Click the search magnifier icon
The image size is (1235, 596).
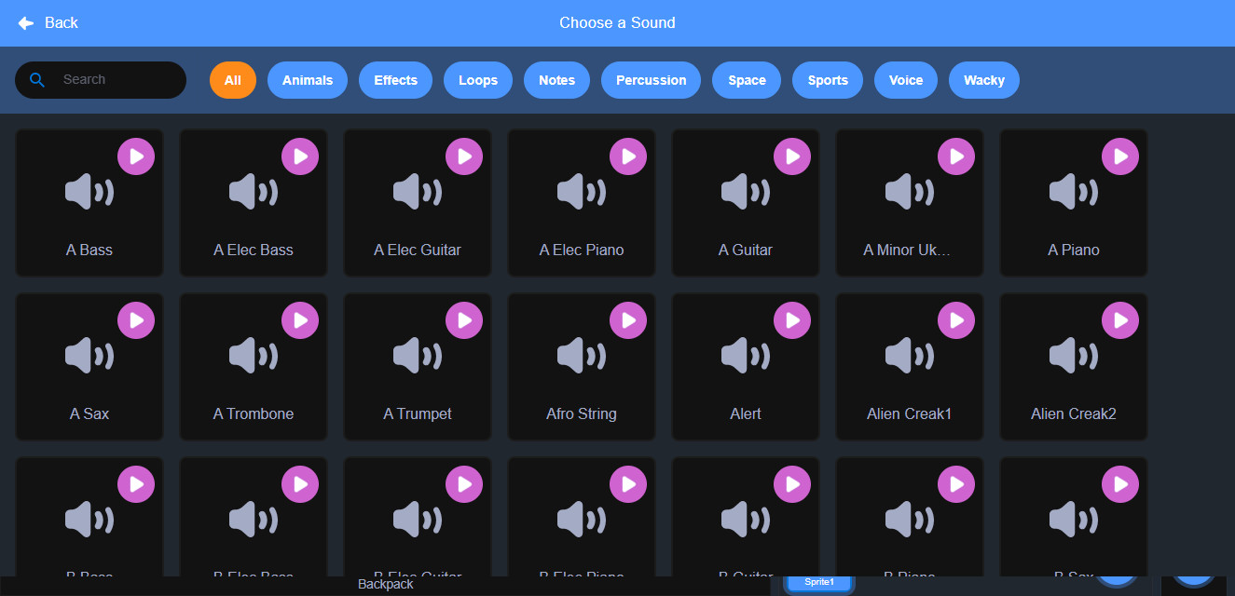[x=37, y=80]
